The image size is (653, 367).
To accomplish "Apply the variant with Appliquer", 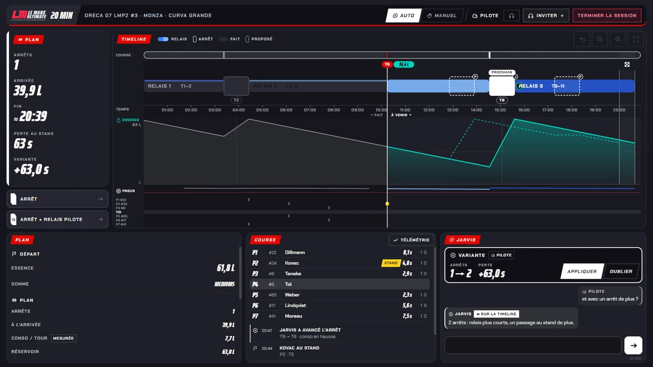I will coord(582,271).
